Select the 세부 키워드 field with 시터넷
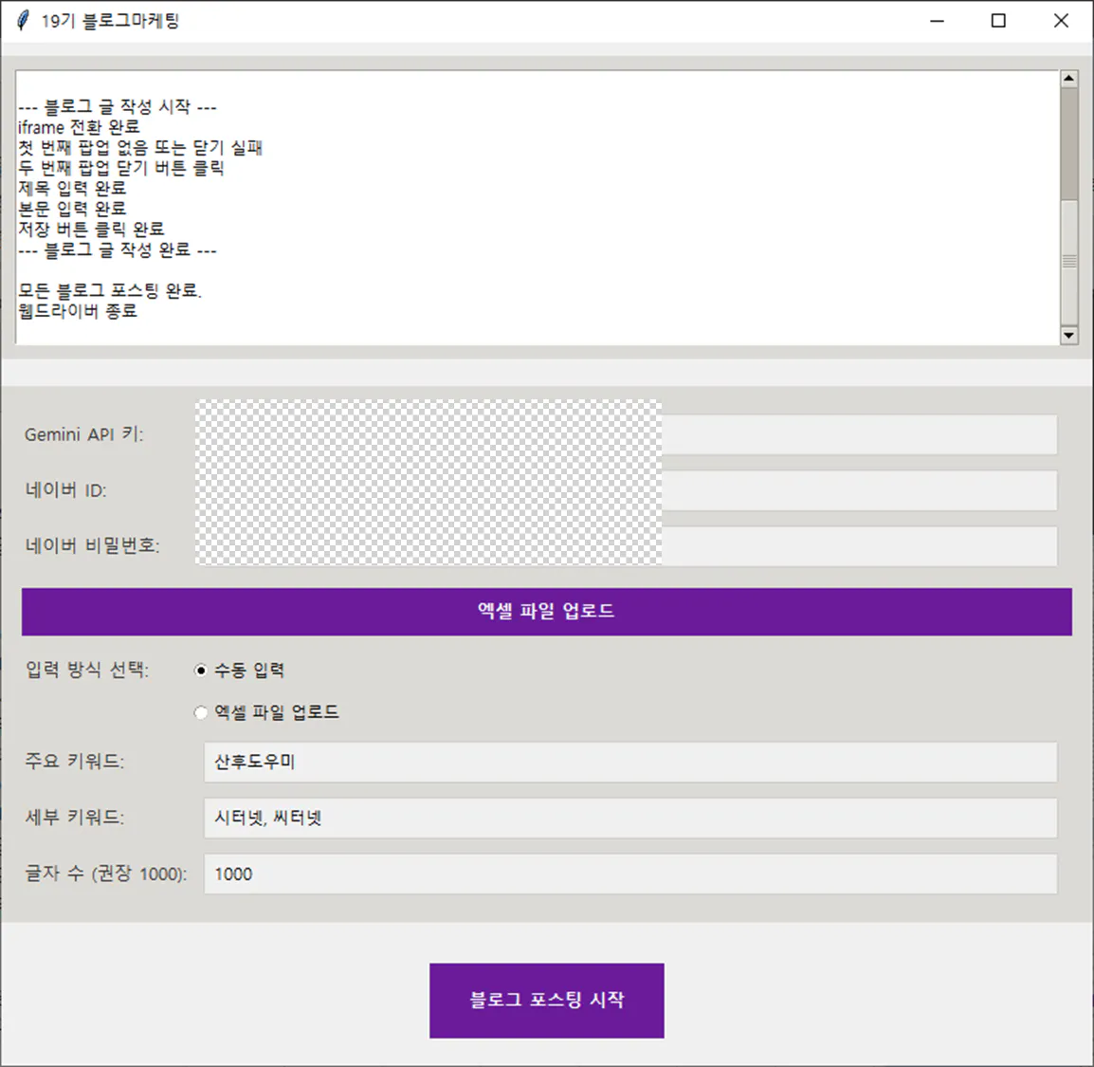1094x1067 pixels. pos(630,818)
